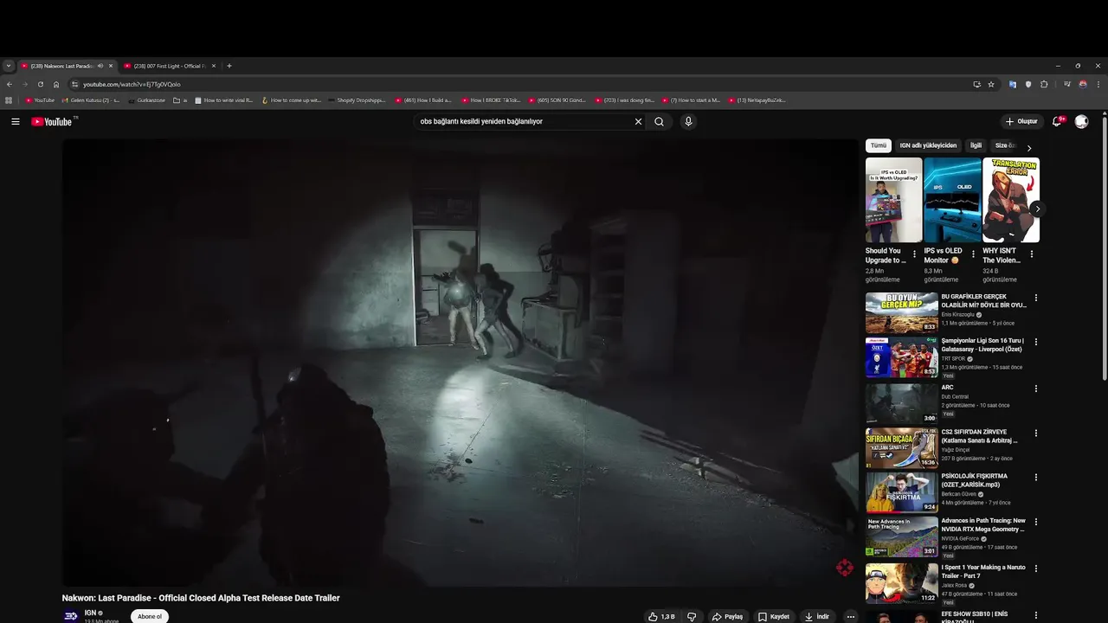Open the YouTube account avatar menu
The height and width of the screenshot is (623, 1108).
(x=1081, y=122)
